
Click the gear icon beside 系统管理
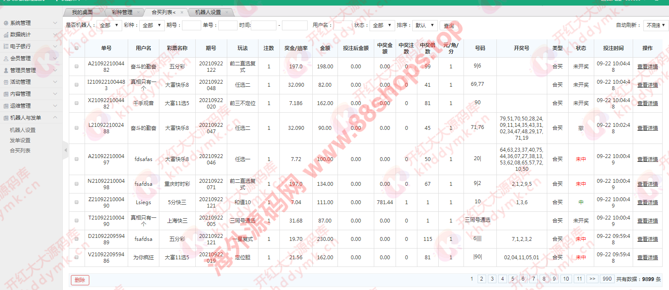pos(6,23)
